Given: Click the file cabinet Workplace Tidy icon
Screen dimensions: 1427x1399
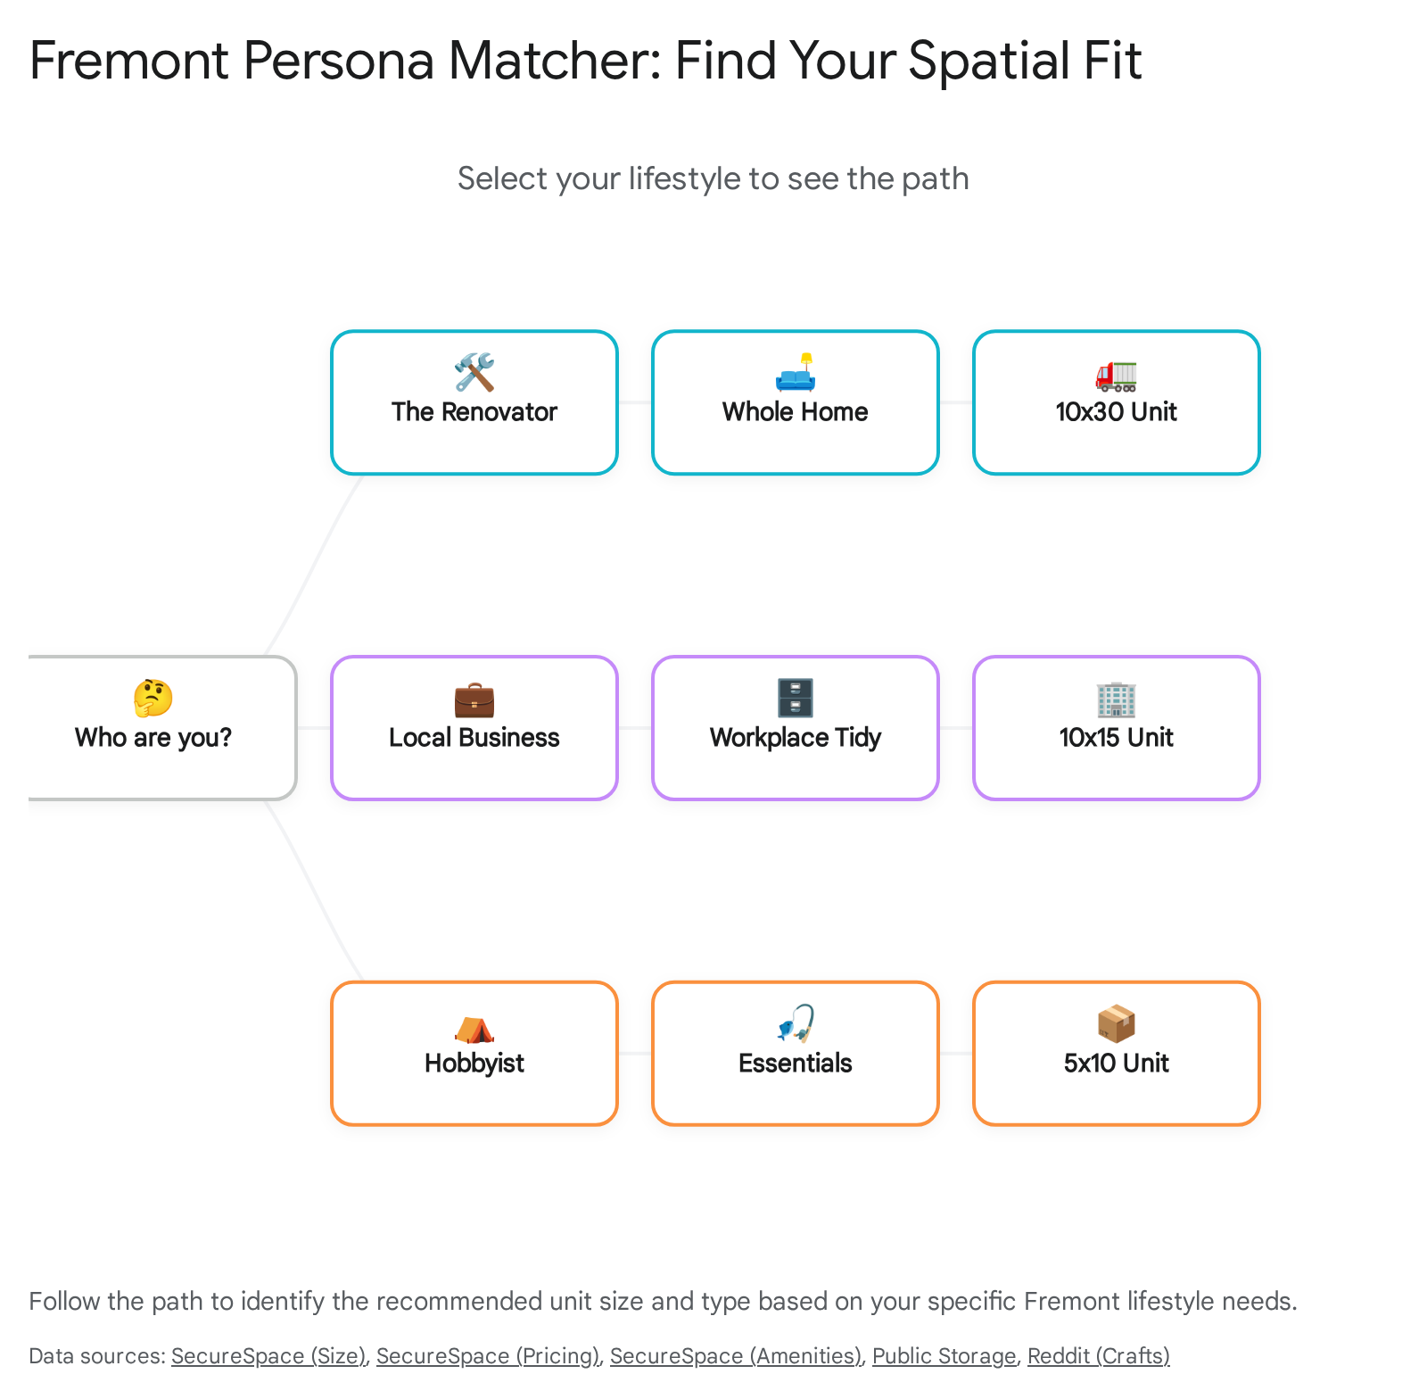Looking at the screenshot, I should click(795, 699).
